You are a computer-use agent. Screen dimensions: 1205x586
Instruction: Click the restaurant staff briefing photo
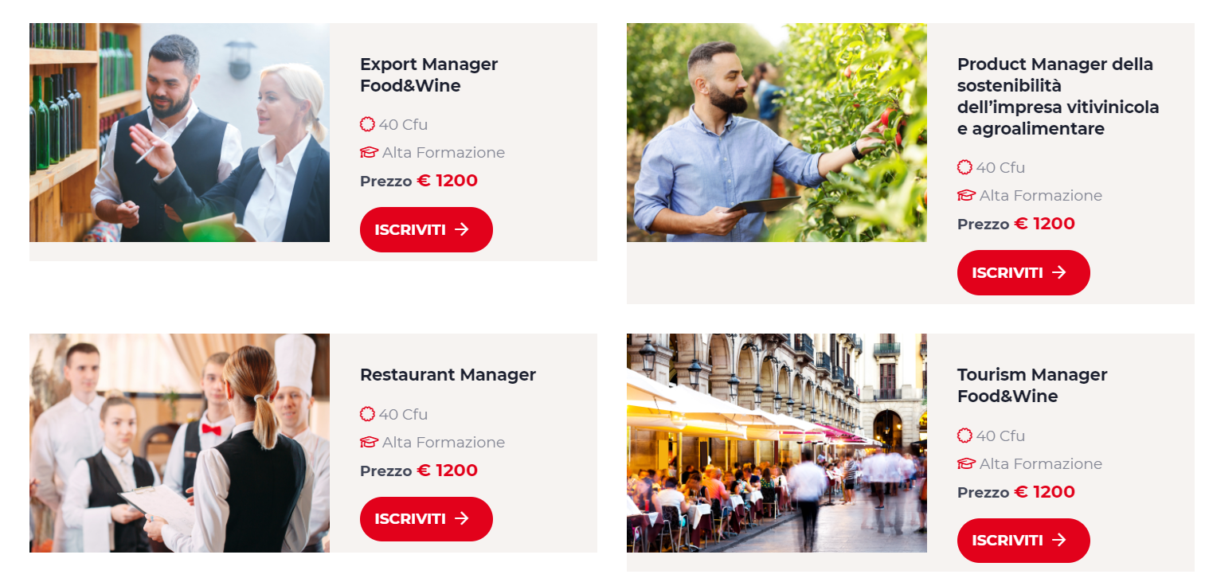click(x=179, y=443)
